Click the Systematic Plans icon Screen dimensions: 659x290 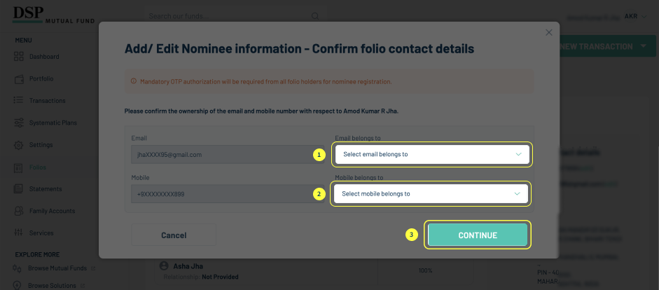point(19,123)
